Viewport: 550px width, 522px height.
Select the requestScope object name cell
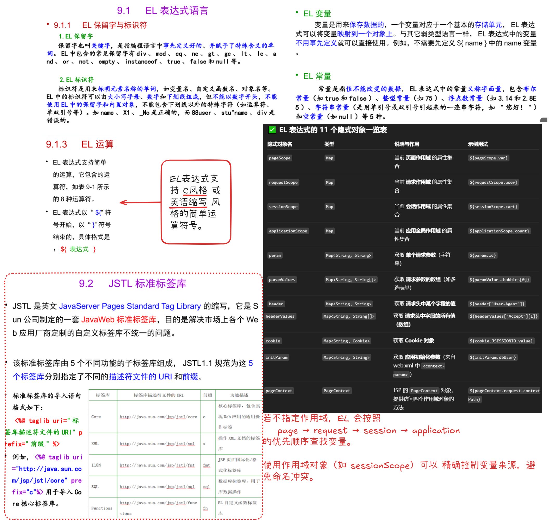tap(284, 183)
